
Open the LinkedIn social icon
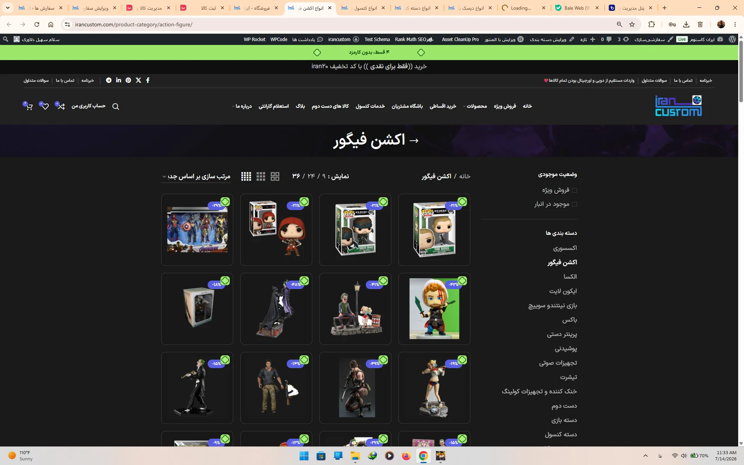[119, 80]
